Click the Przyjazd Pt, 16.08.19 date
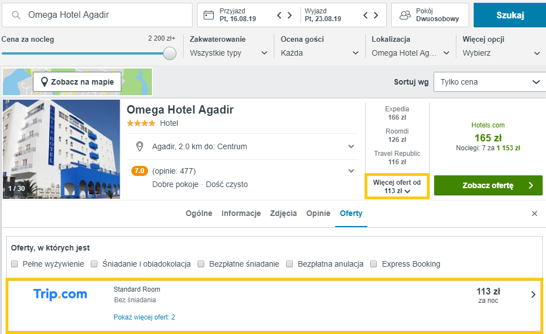Screen dimensions: 546x334 (238, 15)
